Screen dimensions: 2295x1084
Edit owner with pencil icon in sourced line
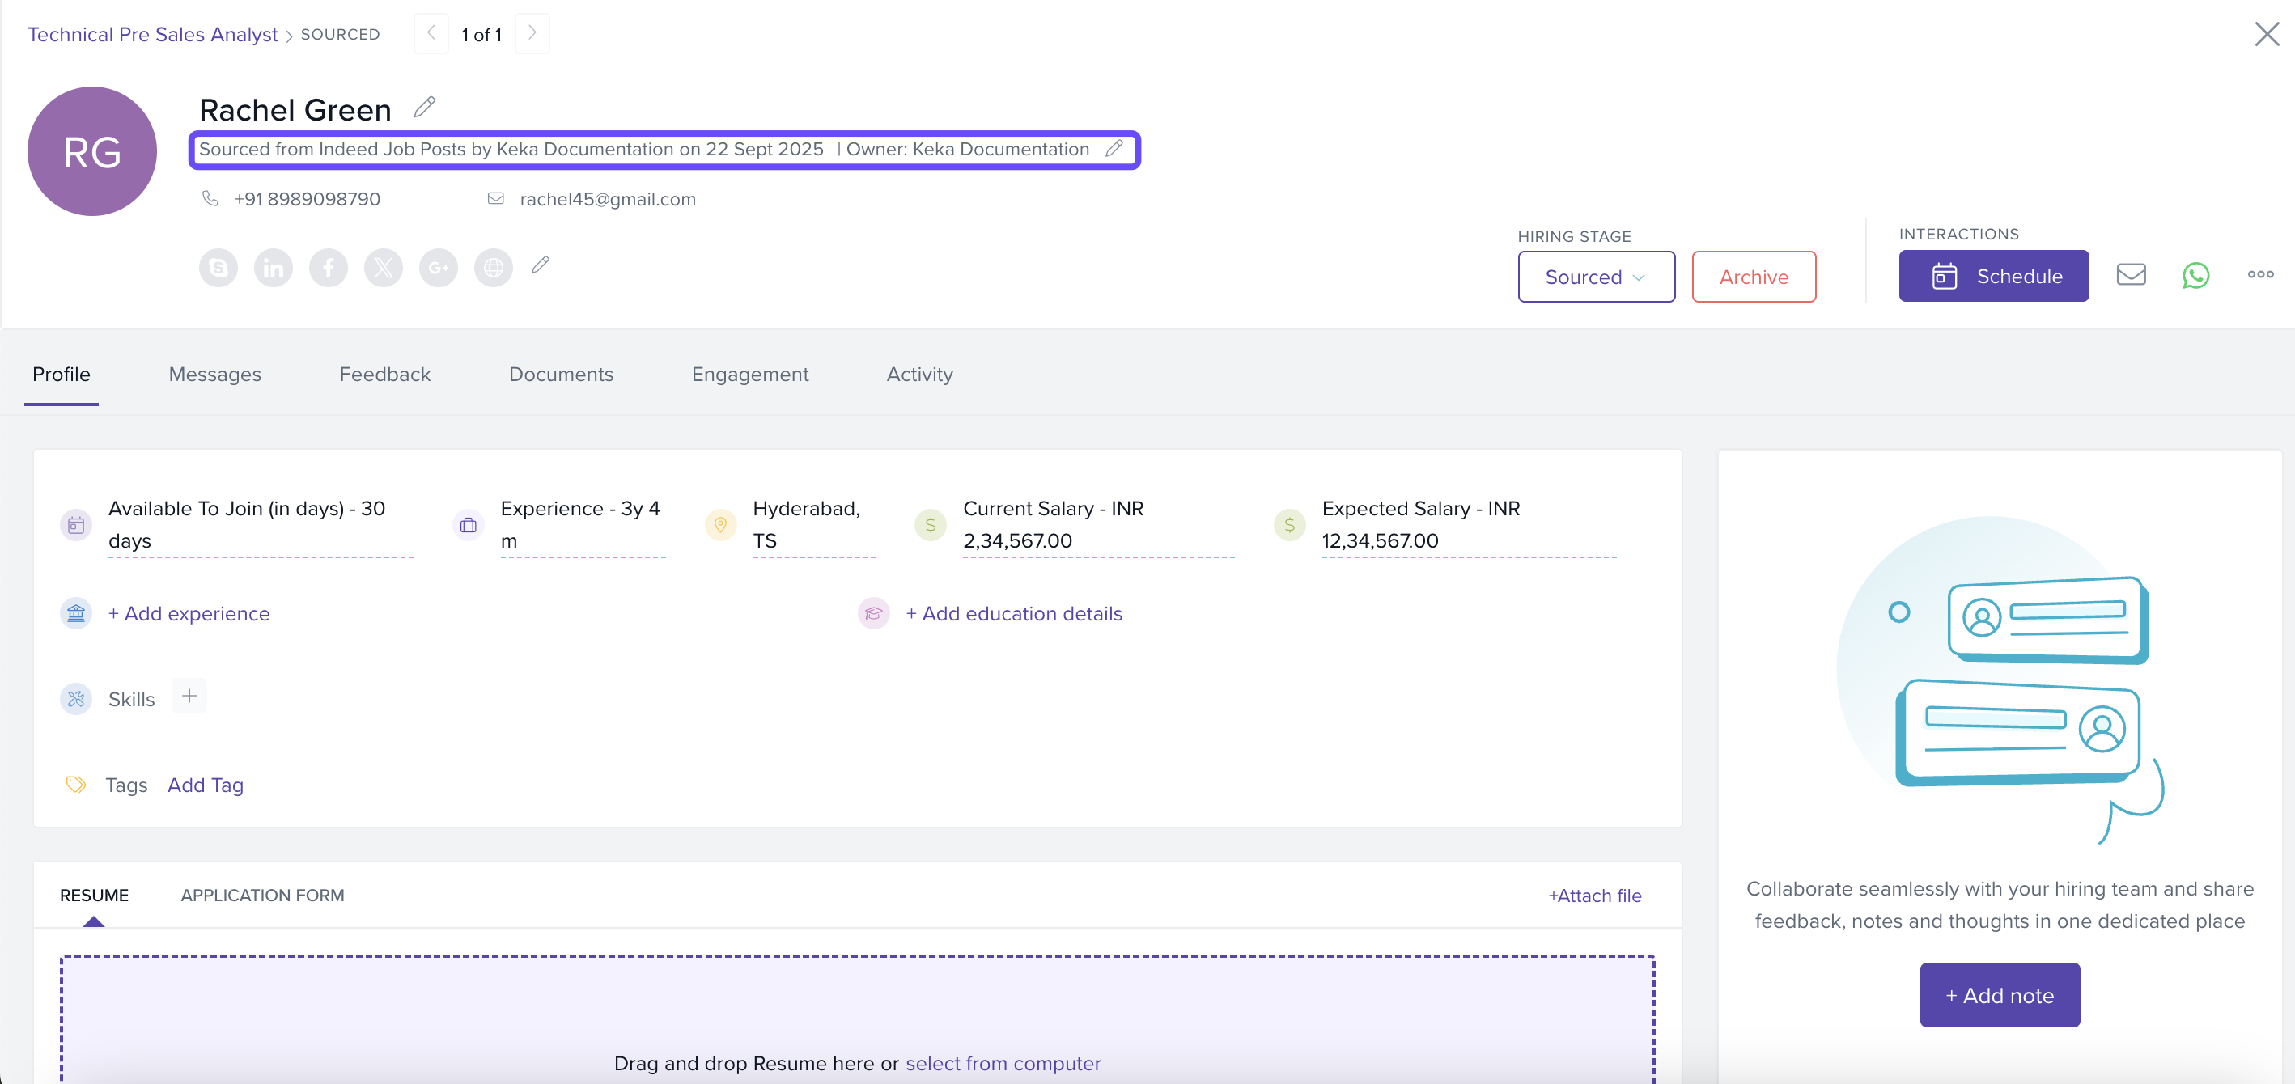point(1114,149)
